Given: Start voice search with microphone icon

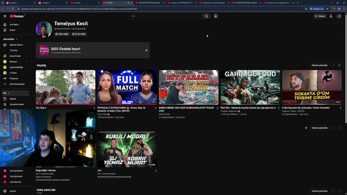Looking at the screenshot, I should pyautogui.click(x=216, y=16).
